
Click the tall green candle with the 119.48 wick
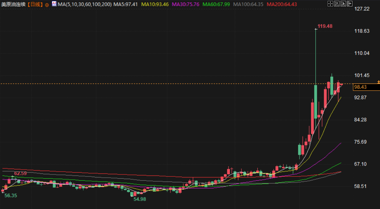point(316,102)
